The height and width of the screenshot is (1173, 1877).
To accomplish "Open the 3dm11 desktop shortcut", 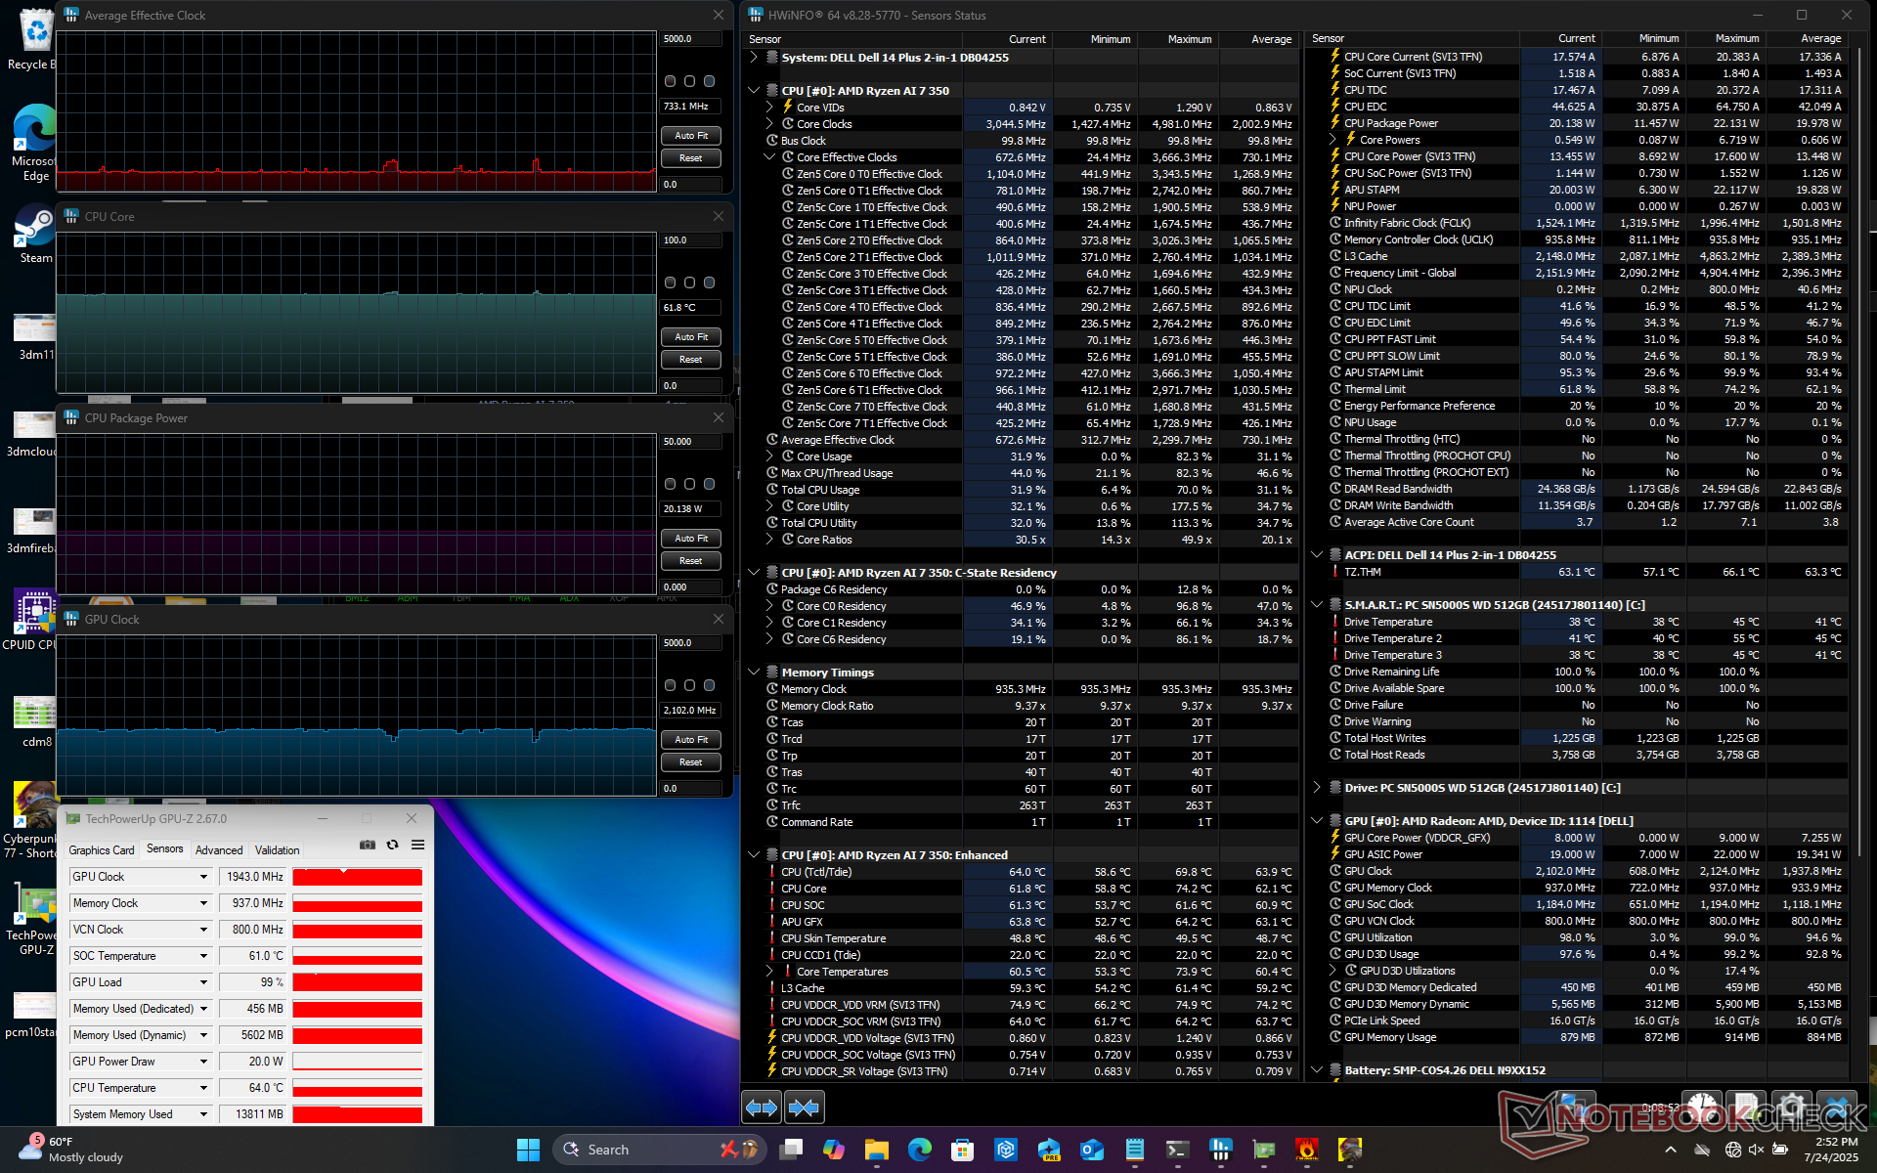I will click(35, 336).
